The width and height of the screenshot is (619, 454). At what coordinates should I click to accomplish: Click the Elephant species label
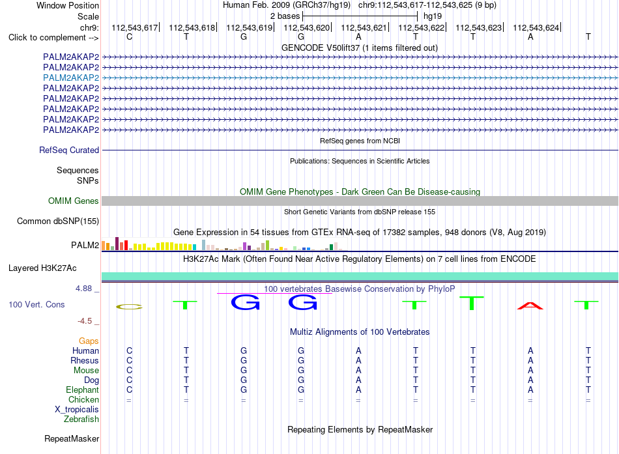click(82, 390)
